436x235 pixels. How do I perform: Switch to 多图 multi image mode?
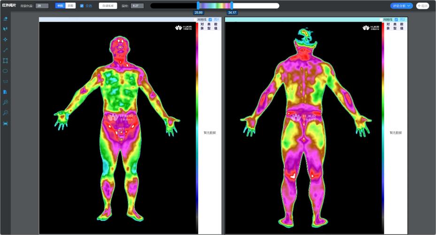point(70,6)
